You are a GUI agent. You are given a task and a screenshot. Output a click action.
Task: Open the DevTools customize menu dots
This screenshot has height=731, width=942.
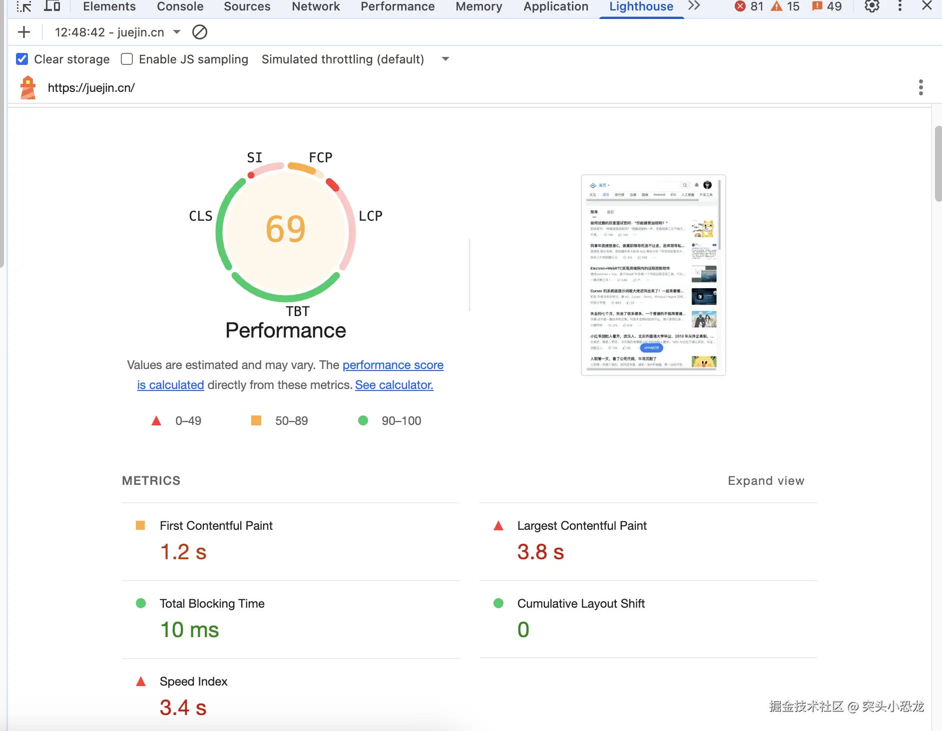point(900,6)
